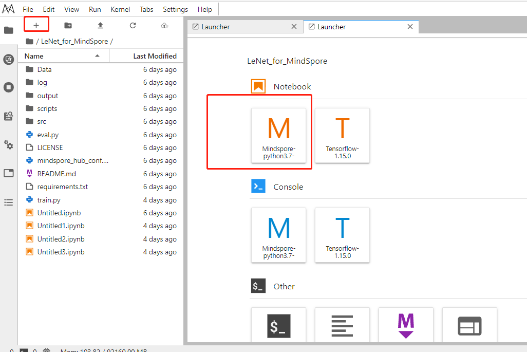Select the Untitled1.ipynb notebook

pyautogui.click(x=101, y=226)
